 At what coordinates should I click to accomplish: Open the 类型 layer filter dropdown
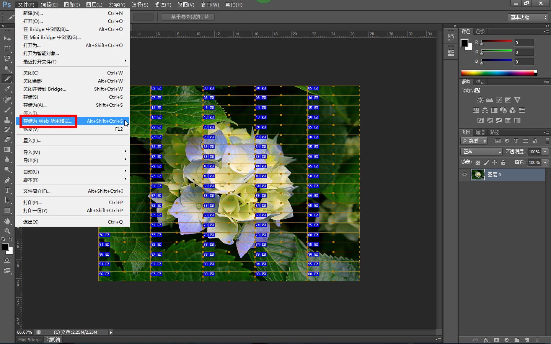(x=474, y=141)
